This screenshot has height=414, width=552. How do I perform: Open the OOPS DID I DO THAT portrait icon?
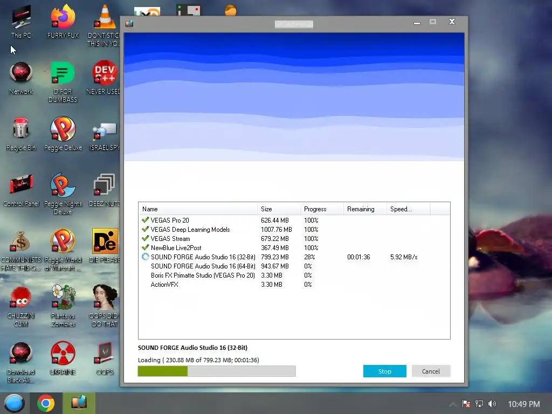pyautogui.click(x=105, y=306)
